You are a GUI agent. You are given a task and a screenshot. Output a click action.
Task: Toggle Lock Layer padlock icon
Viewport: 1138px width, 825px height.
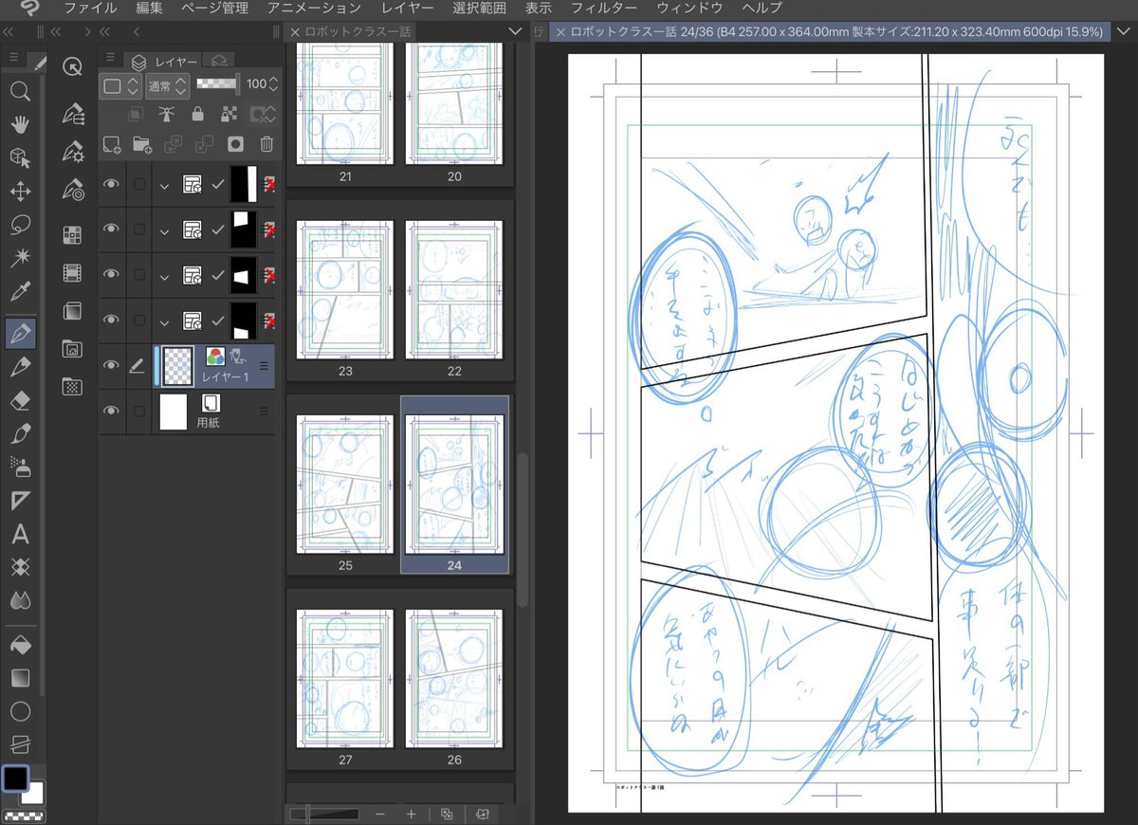197,114
